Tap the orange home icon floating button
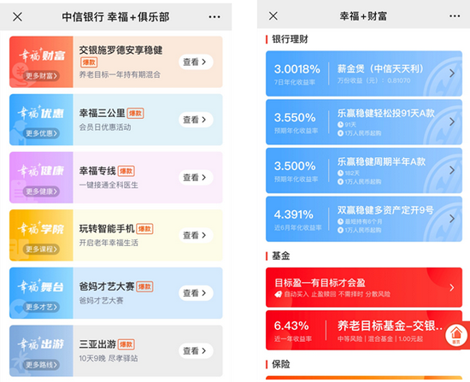This screenshot has height=382, width=470. [x=456, y=335]
